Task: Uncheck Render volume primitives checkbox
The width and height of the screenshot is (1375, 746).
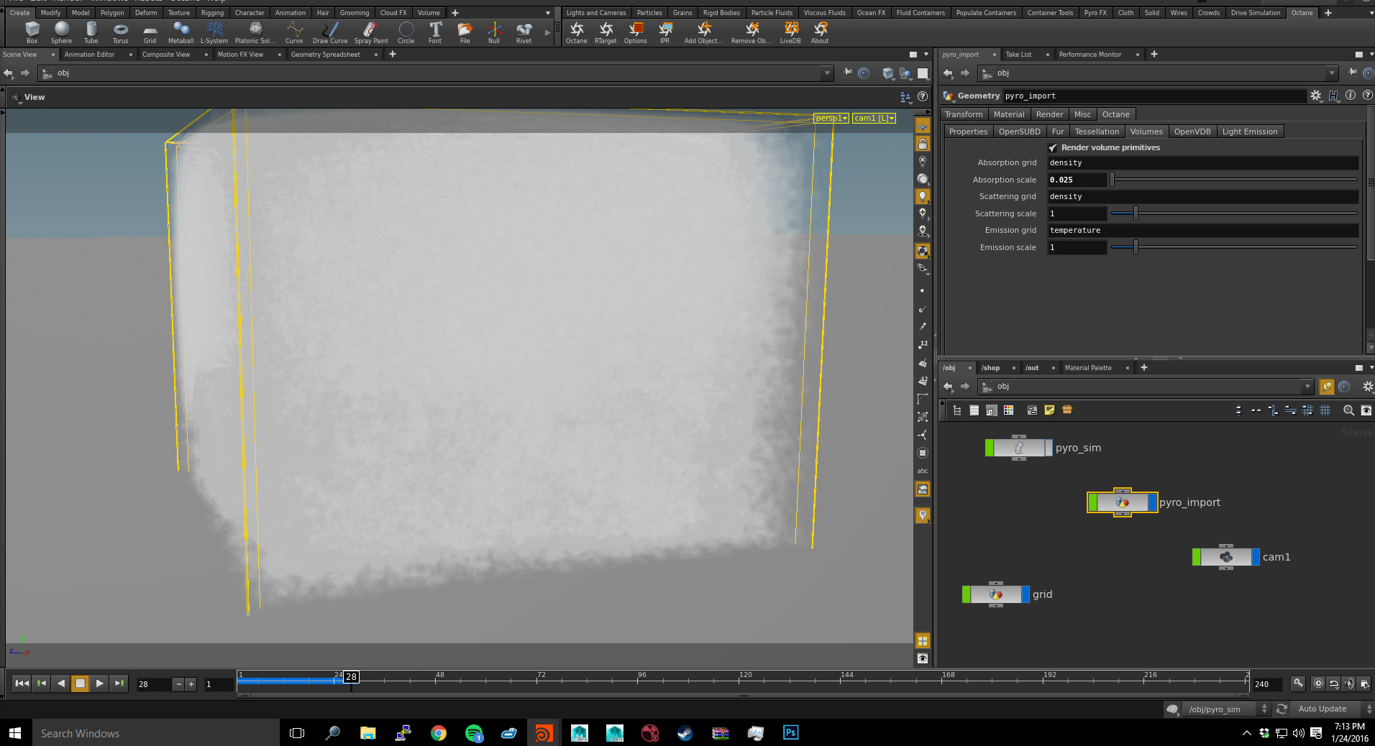Action: coord(1053,148)
